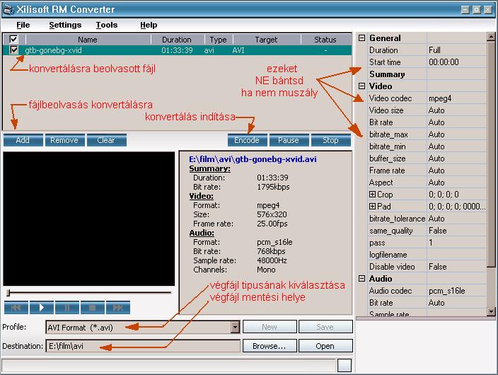Click the video seek slider
498x375 pixels.
[x=88, y=292]
